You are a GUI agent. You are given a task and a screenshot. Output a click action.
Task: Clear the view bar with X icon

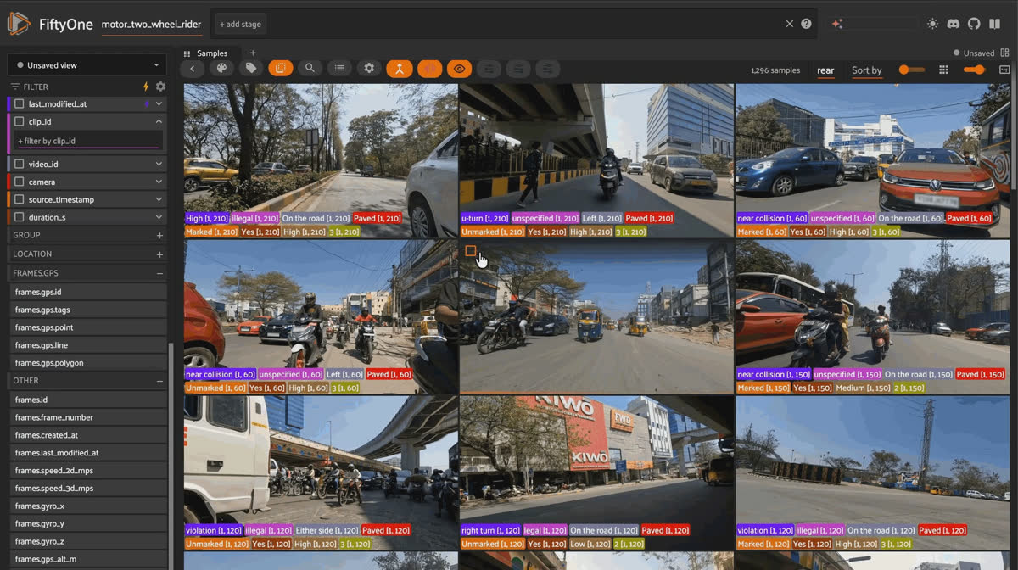[790, 24]
